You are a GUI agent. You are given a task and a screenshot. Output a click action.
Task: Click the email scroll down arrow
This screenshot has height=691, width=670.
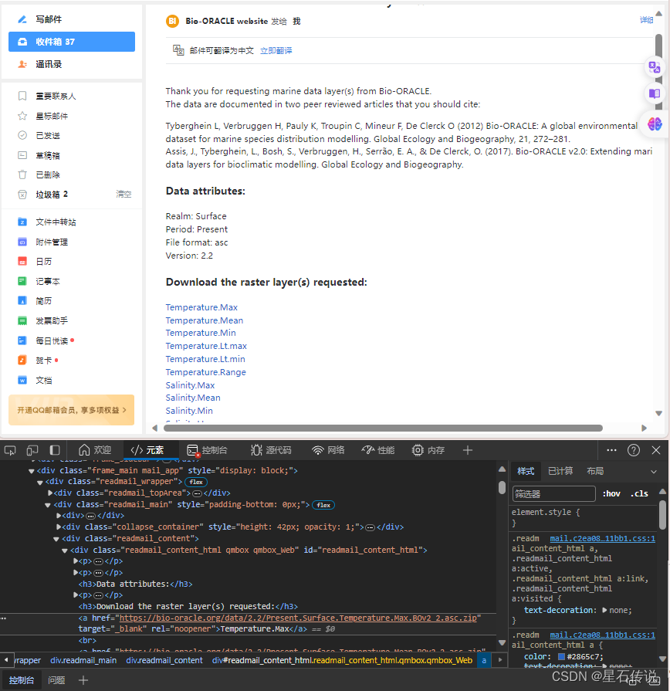click(658, 413)
